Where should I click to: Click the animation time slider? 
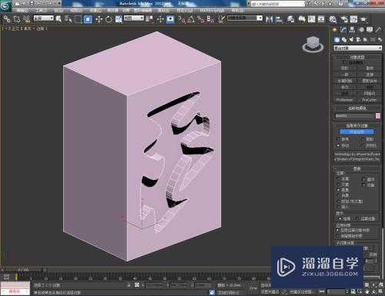[x=23, y=270]
